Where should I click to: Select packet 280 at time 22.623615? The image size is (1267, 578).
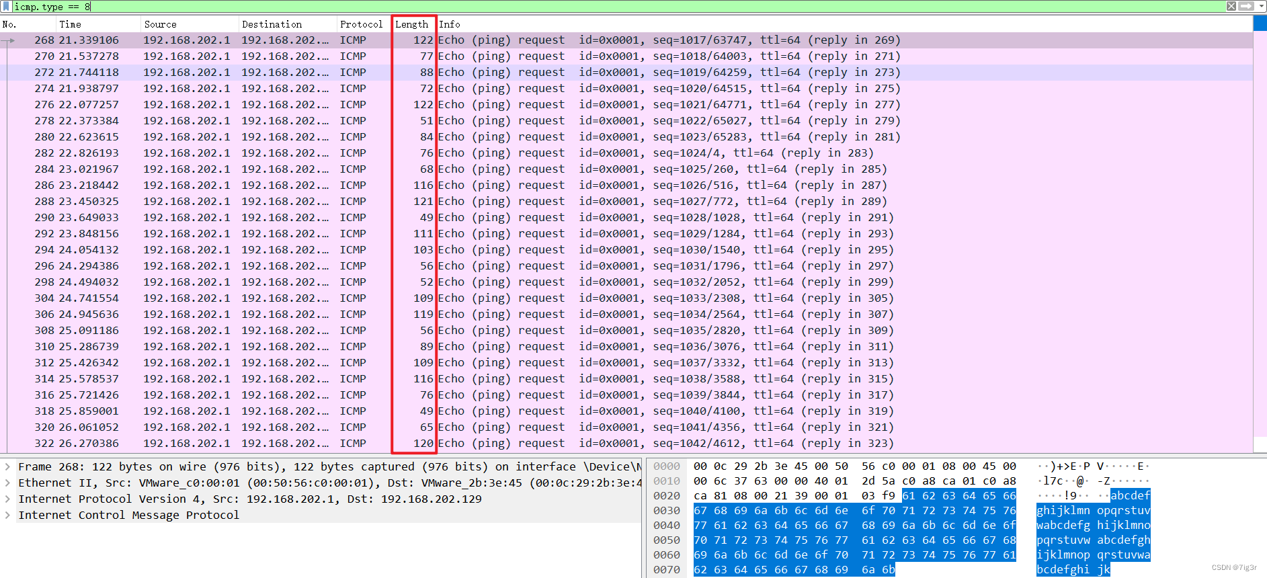(626, 137)
